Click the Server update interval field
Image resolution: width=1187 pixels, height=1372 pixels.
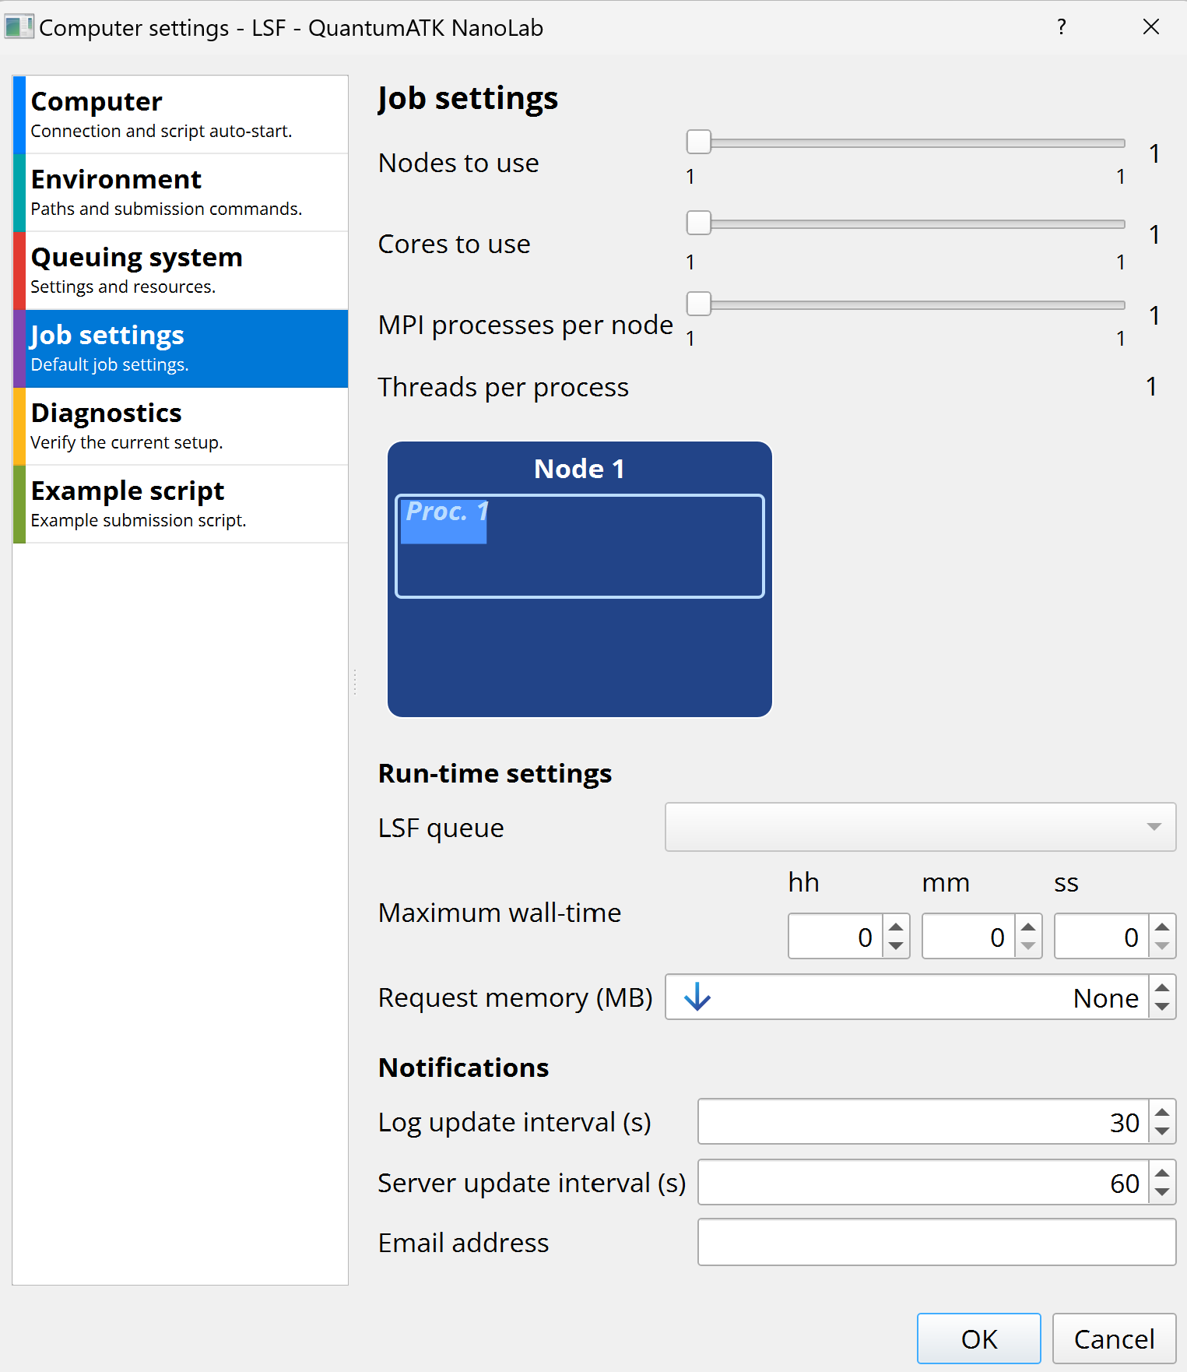(x=923, y=1182)
